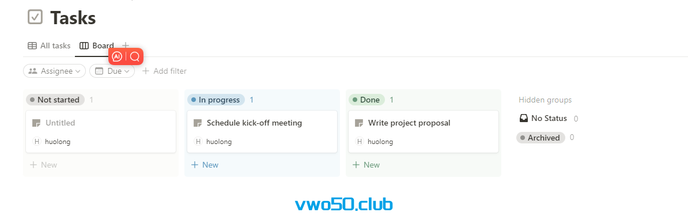Screen dimensions: 688x216
Task: Click the note icon on the Untitled card
Action: tap(36, 123)
